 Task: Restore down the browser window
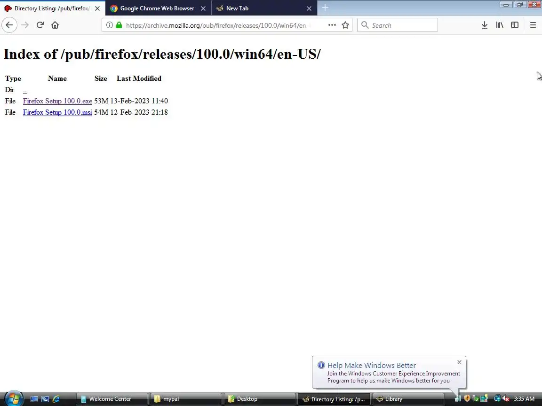click(x=519, y=5)
